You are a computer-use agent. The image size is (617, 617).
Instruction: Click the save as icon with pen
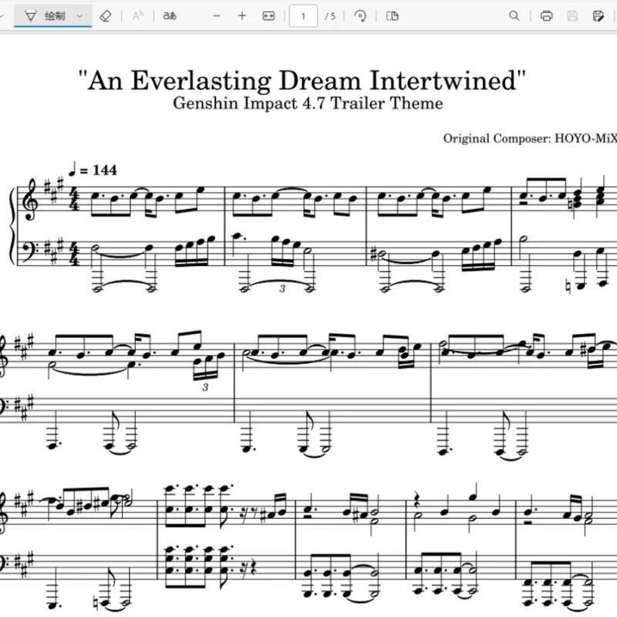pos(598,16)
